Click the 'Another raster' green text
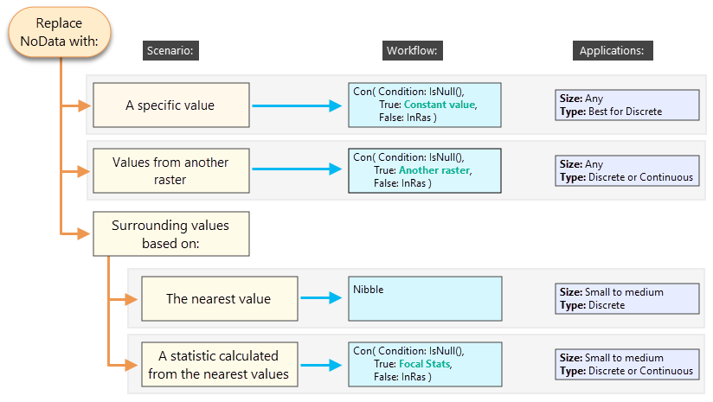 coord(434,170)
